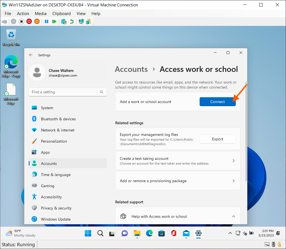Go back with the Settings back arrow
Viewport: 286px width, 249px height.
pos(31,55)
